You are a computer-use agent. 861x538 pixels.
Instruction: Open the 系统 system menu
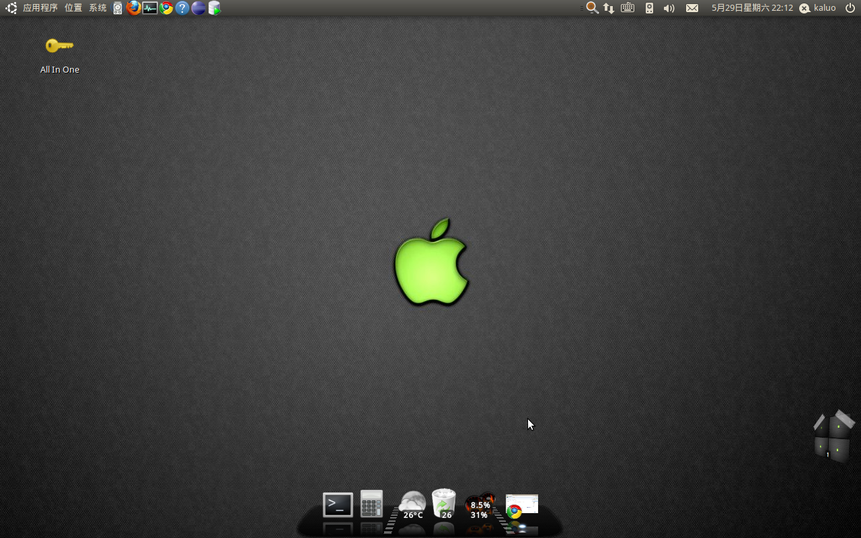98,8
